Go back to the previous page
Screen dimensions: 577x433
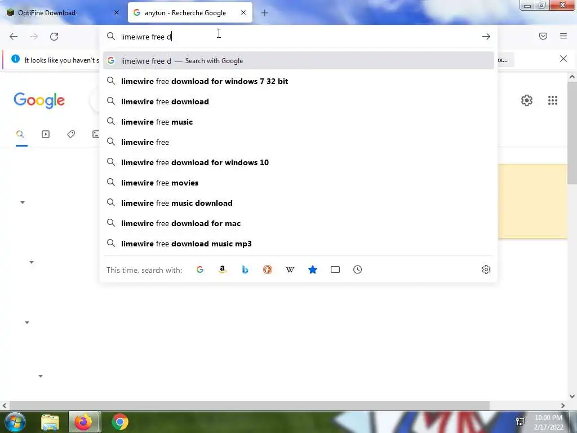(14, 37)
